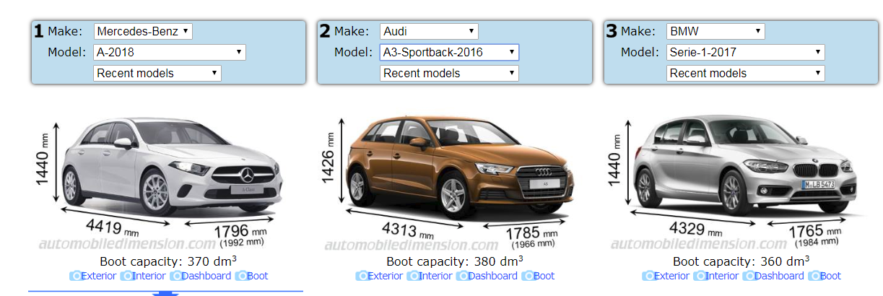Open Boot photos link for Mercedes A-Class
Viewport: 883px width, 296px height.
[258, 276]
